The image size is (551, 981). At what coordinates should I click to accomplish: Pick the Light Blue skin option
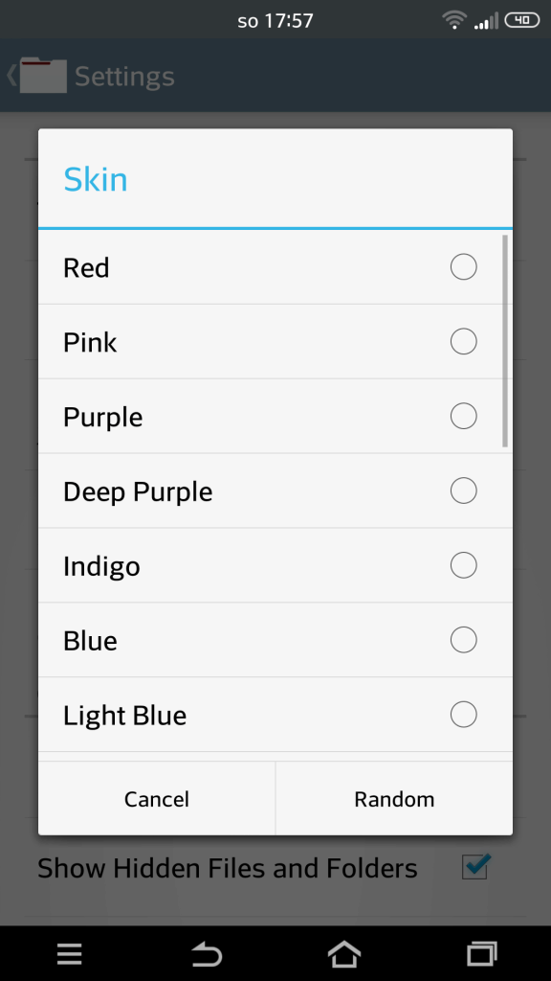click(x=275, y=715)
